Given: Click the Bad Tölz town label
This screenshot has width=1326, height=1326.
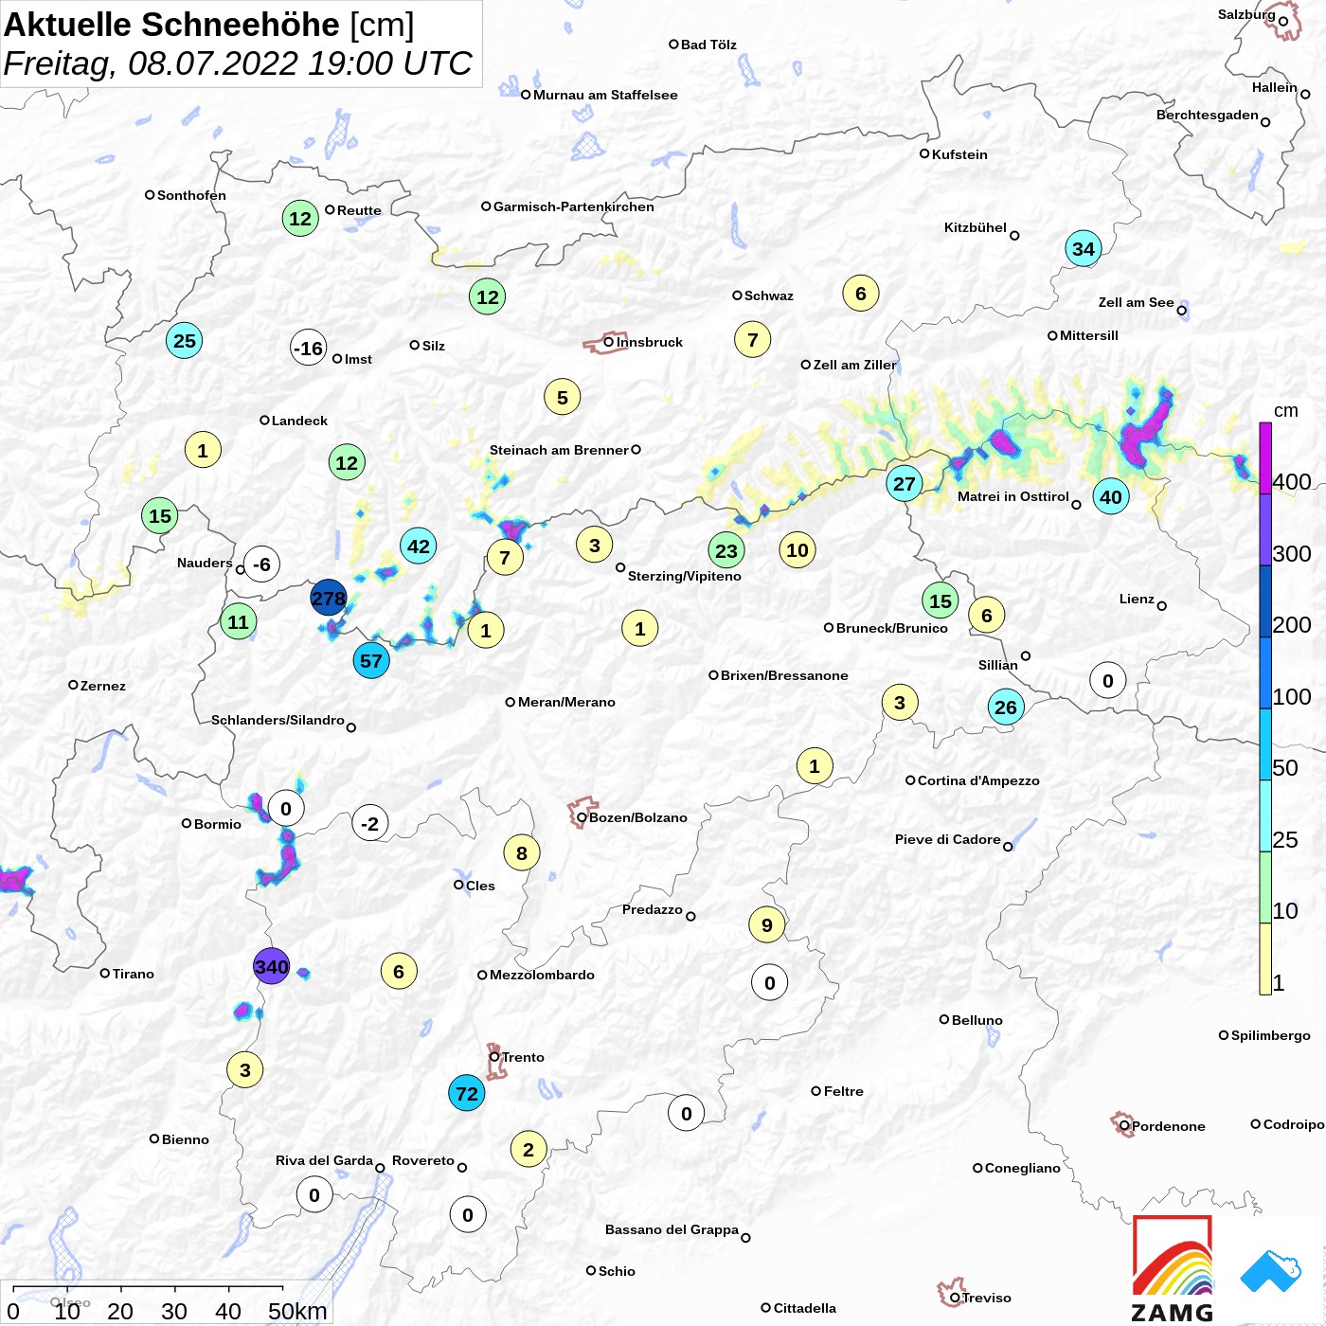Looking at the screenshot, I should click(x=708, y=45).
